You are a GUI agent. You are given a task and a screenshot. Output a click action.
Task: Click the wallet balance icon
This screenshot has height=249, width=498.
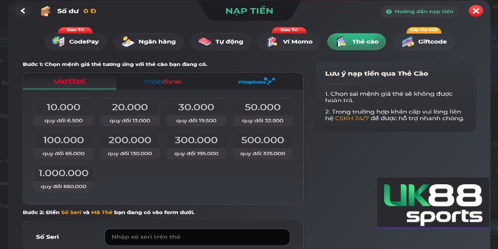pyautogui.click(x=45, y=11)
